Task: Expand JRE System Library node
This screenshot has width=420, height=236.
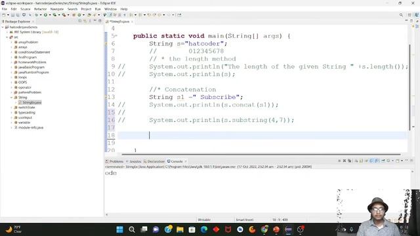Action: point(7,32)
